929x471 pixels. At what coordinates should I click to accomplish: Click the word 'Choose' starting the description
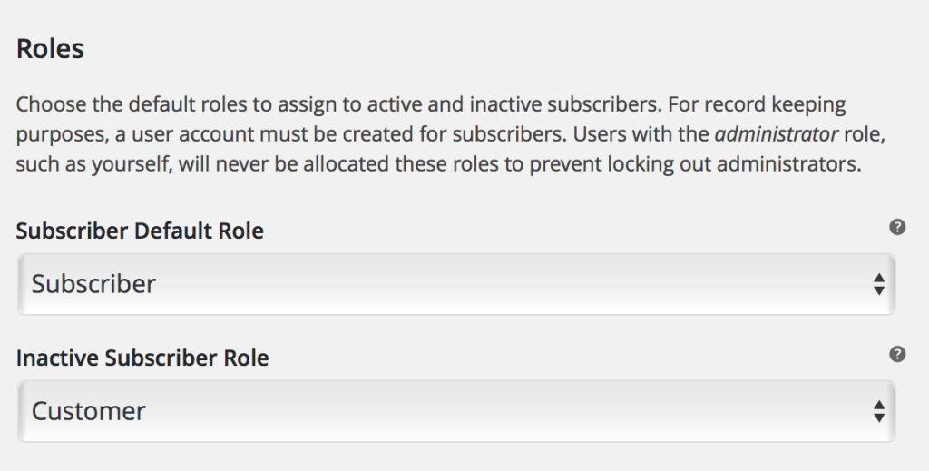pos(51,104)
